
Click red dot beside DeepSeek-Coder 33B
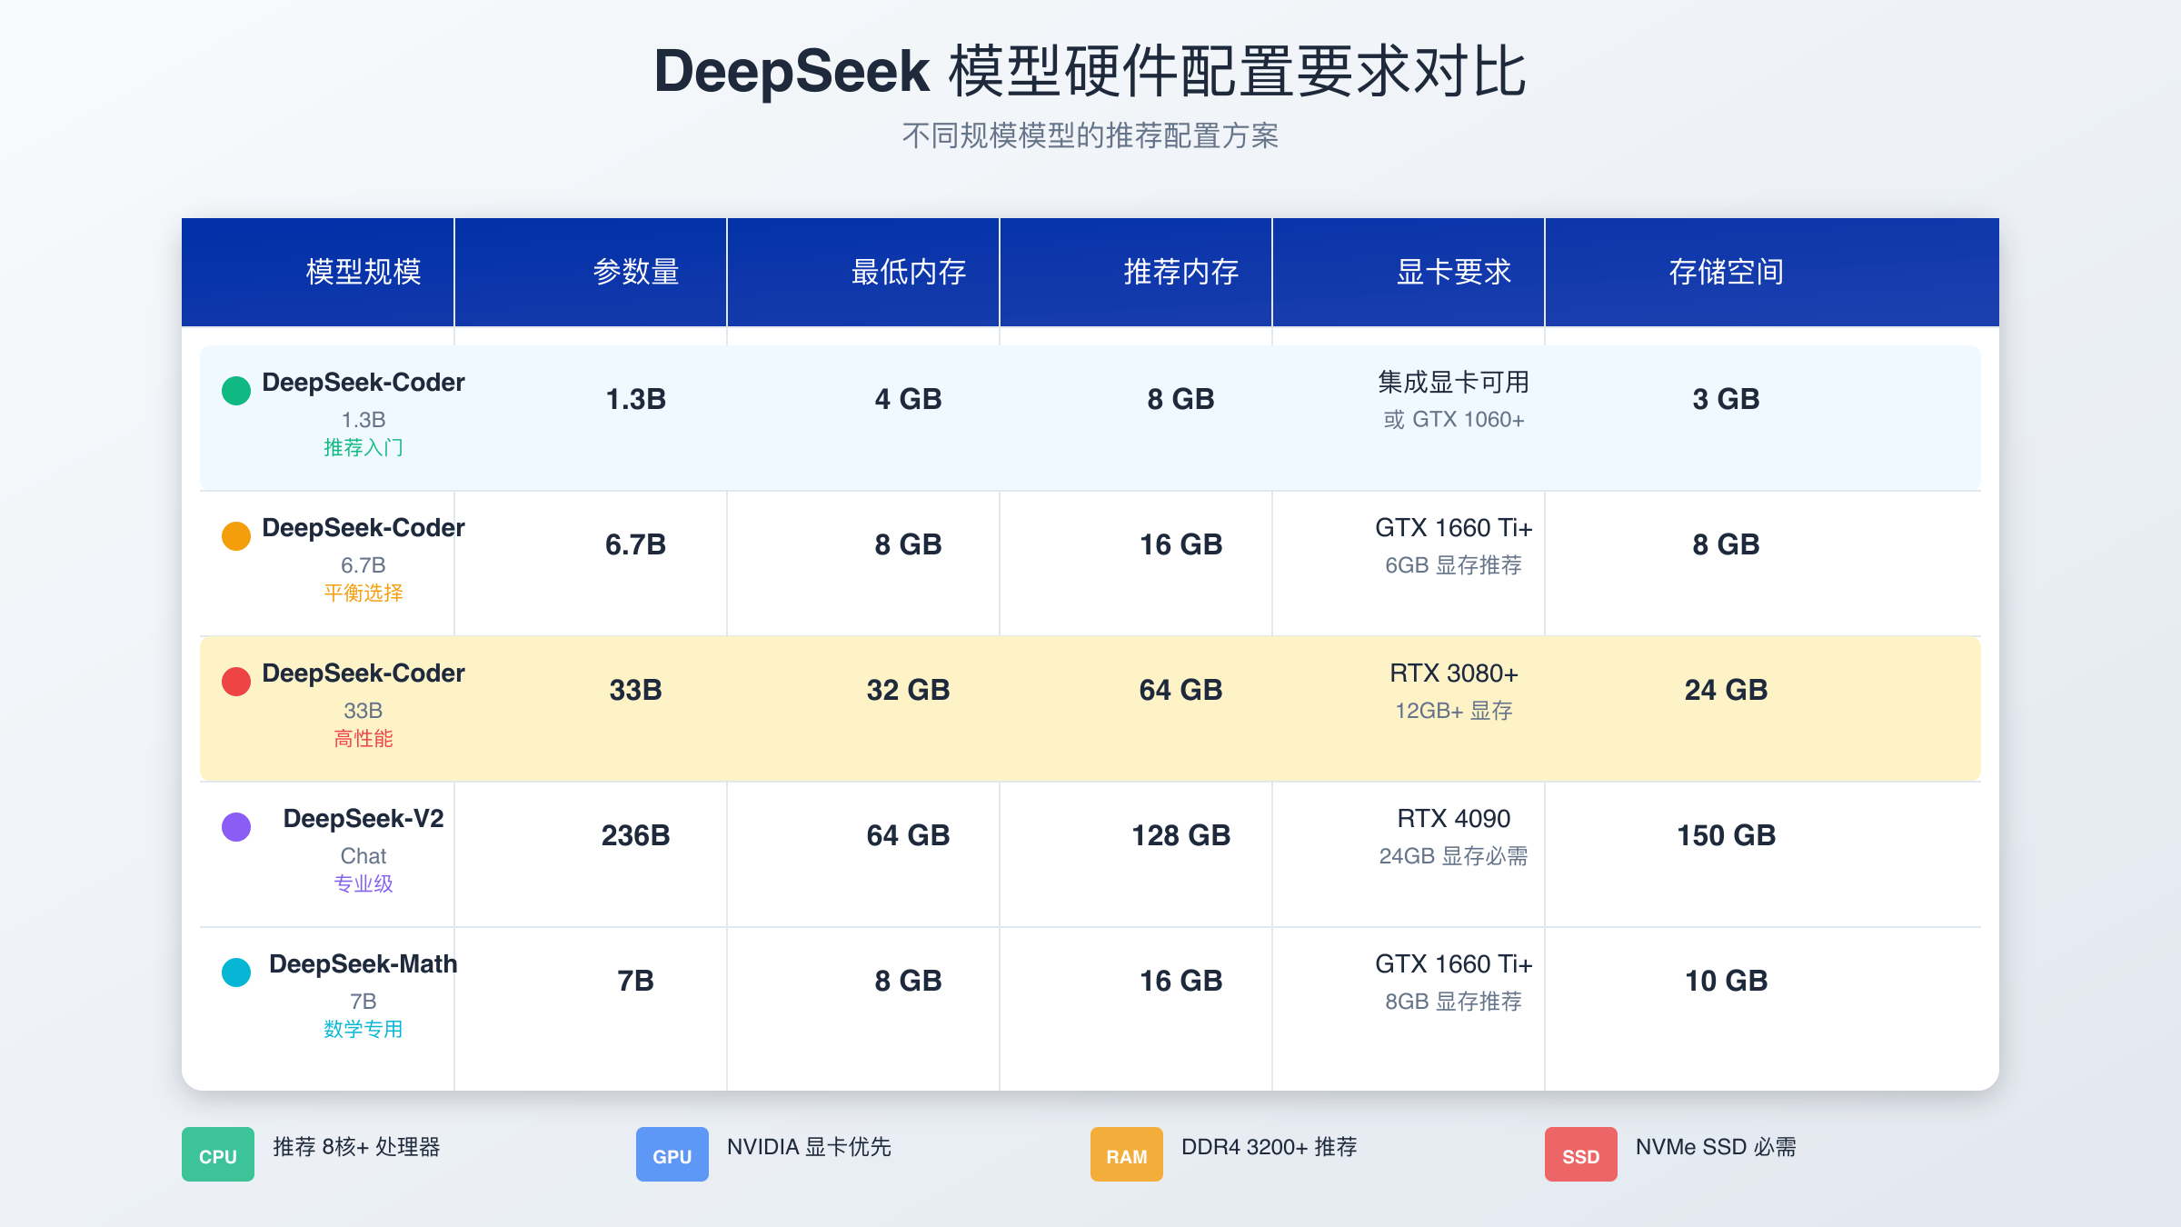pyautogui.click(x=236, y=682)
